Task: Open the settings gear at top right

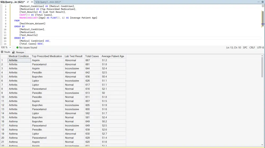Action: [x=263, y=2]
